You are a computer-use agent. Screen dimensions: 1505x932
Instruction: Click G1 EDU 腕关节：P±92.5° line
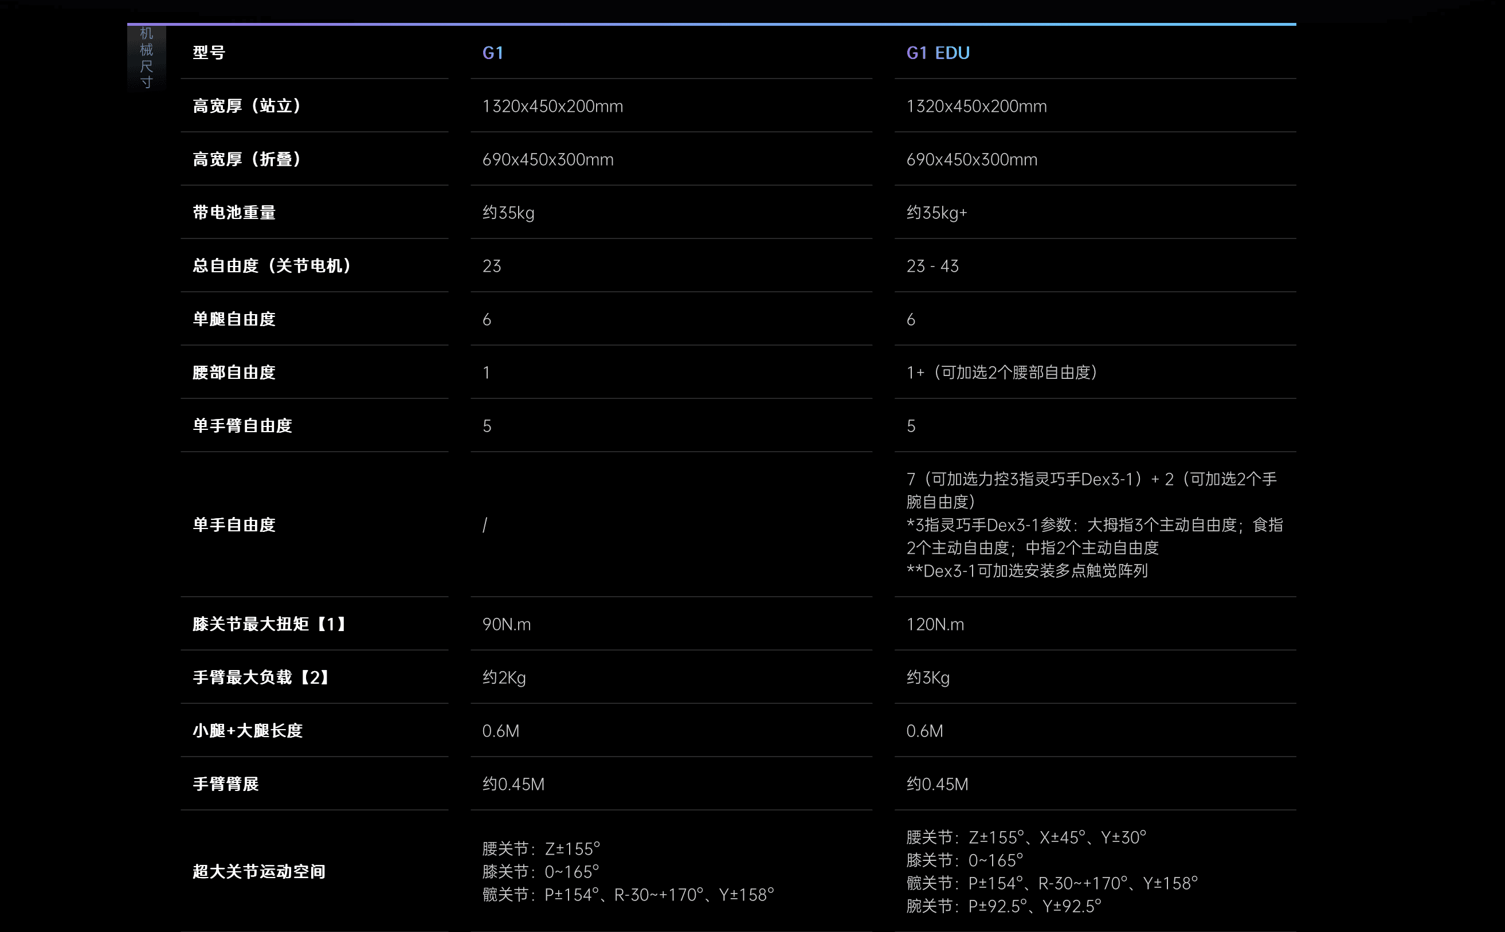click(1004, 906)
